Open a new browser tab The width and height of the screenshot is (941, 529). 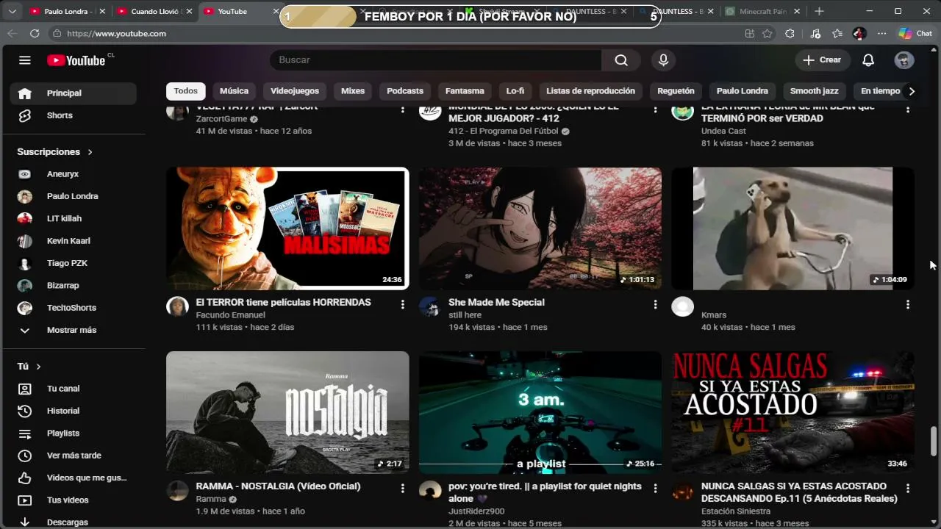tap(819, 11)
